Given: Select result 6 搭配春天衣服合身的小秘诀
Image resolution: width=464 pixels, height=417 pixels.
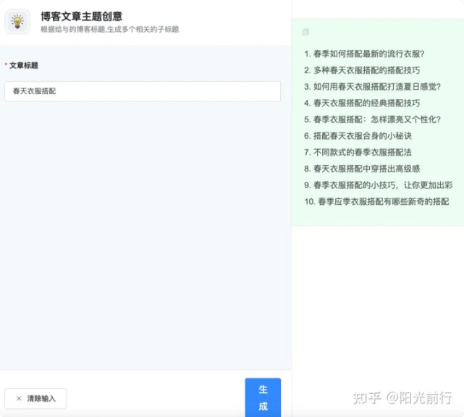Looking at the screenshot, I should click(x=358, y=136).
